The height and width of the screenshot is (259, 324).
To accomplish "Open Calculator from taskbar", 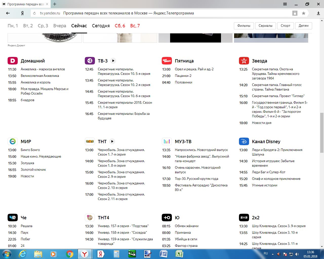I will coord(116,254).
